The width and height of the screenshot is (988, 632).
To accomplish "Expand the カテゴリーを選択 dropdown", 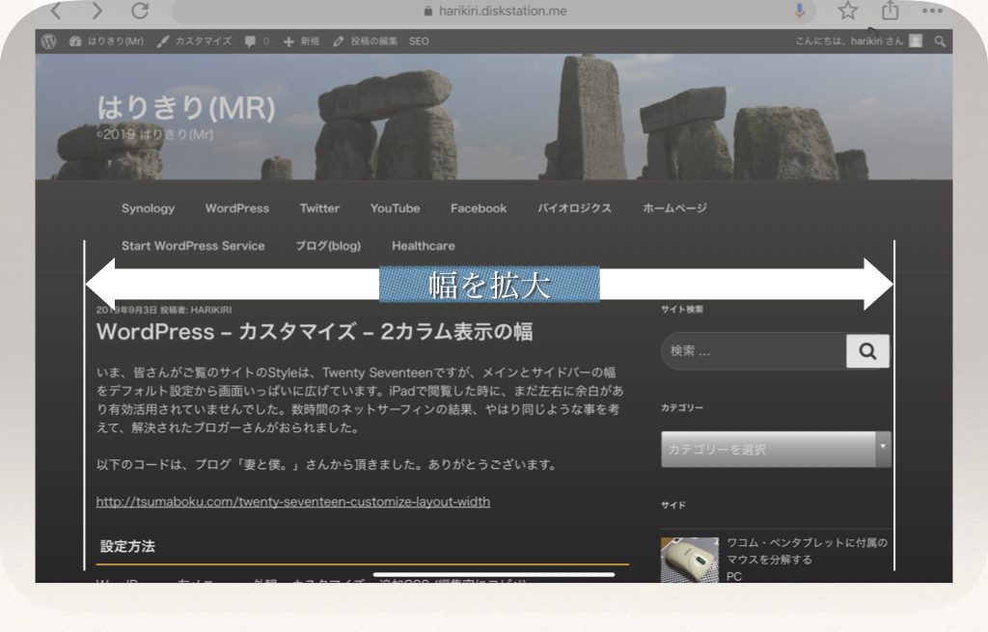I will click(776, 450).
